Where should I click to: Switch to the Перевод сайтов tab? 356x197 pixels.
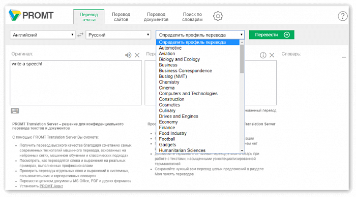pos(121,17)
